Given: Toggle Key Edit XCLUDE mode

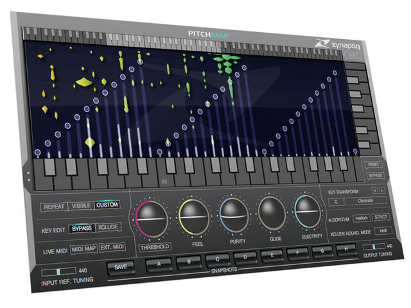Looking at the screenshot, I should coord(109,227).
